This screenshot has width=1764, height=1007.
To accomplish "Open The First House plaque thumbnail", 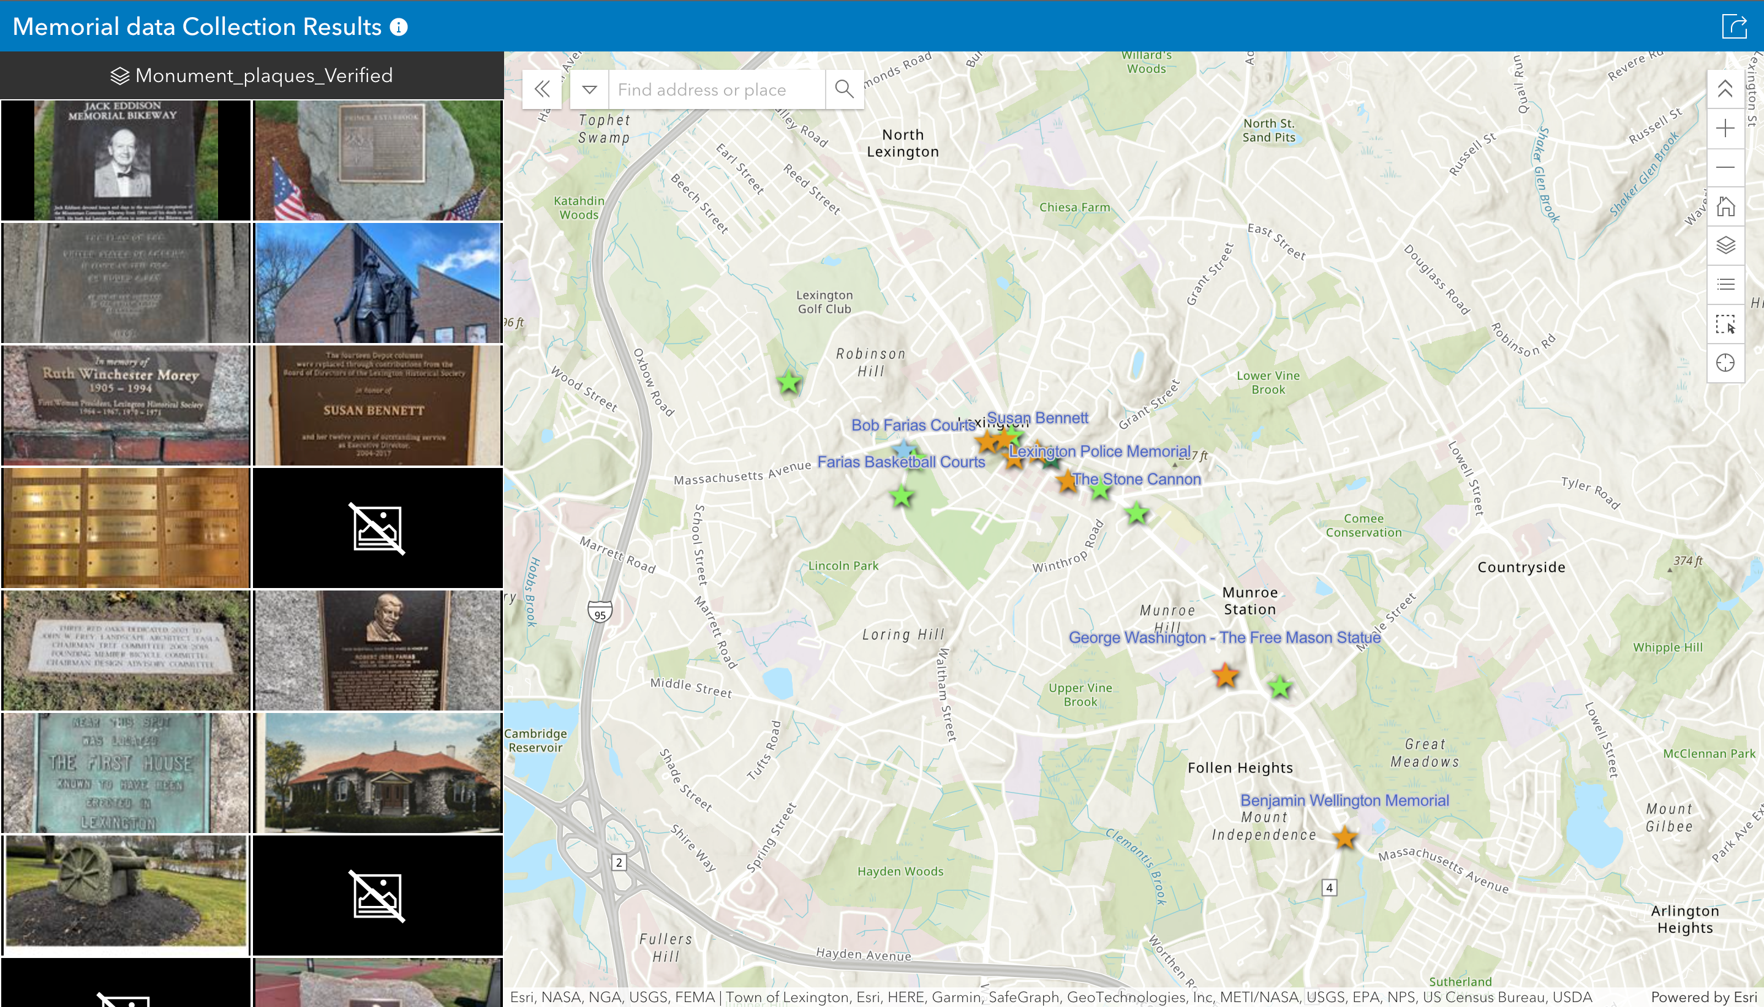I will (126, 772).
